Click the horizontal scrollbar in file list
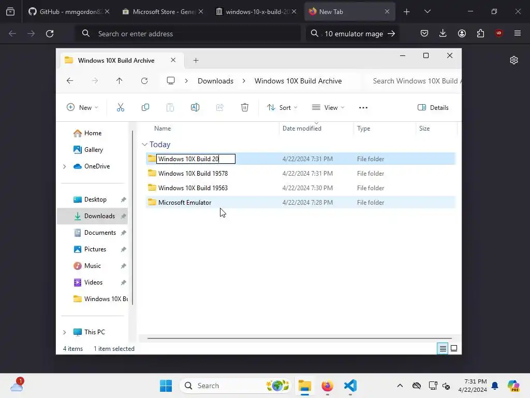This screenshot has height=398, width=530. [x=300, y=338]
